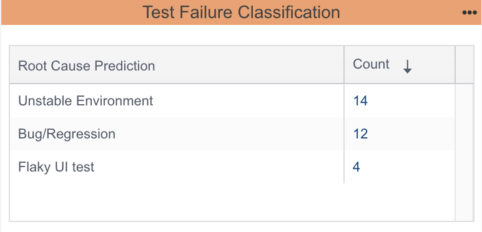The height and width of the screenshot is (232, 482).
Task: Click the Unstable Environment label text
Action: tap(86, 100)
